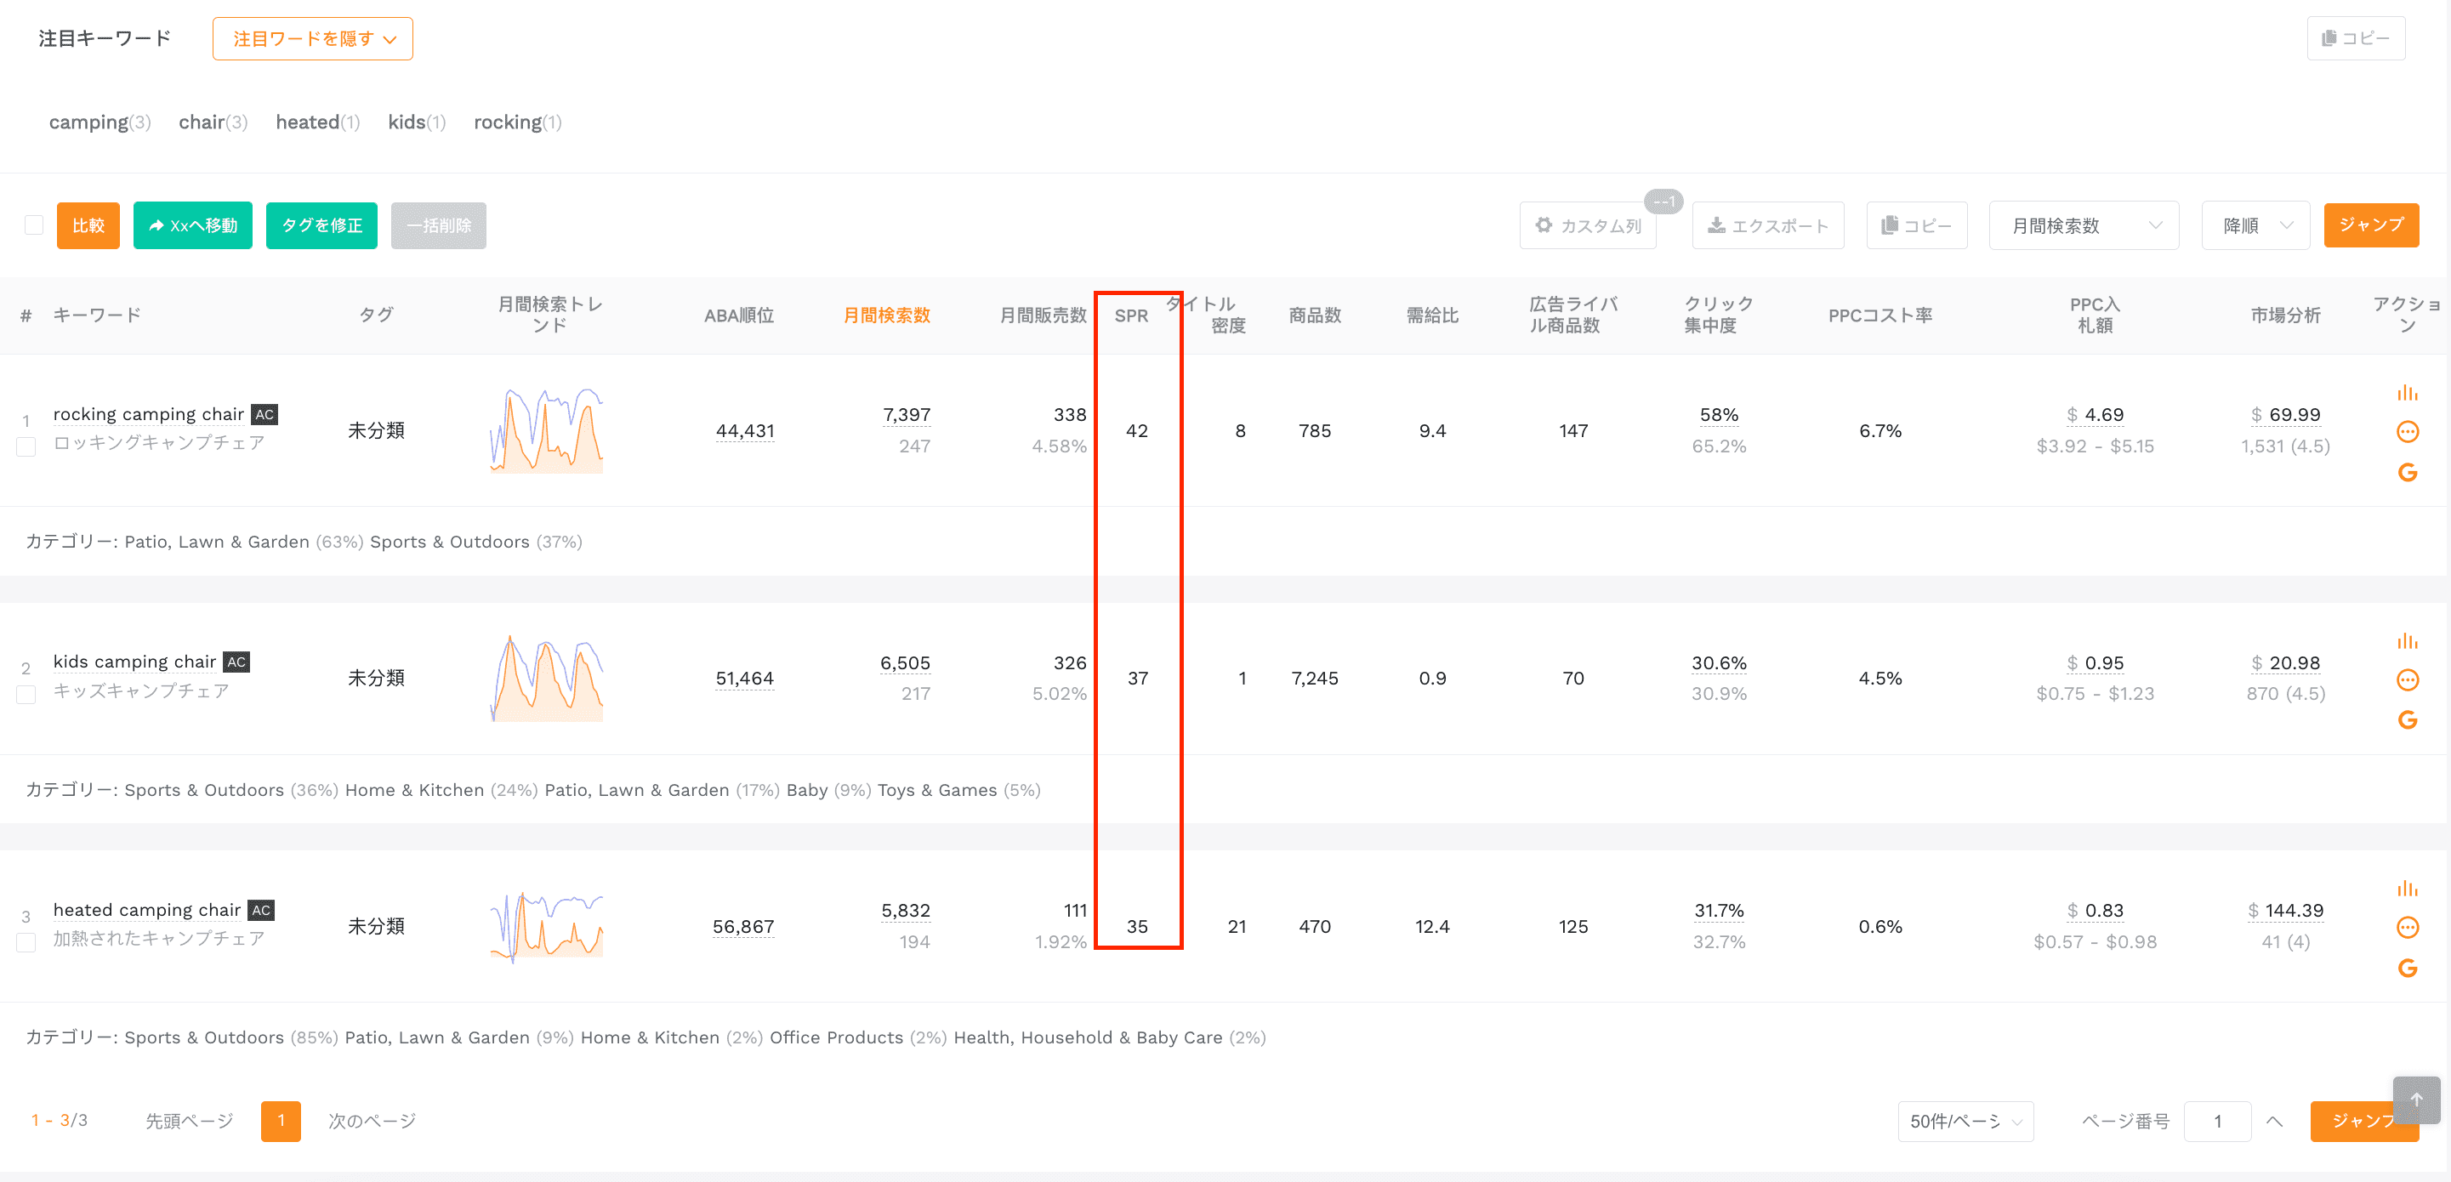
Task: Search Google for heated camping chair
Action: pos(2408,968)
